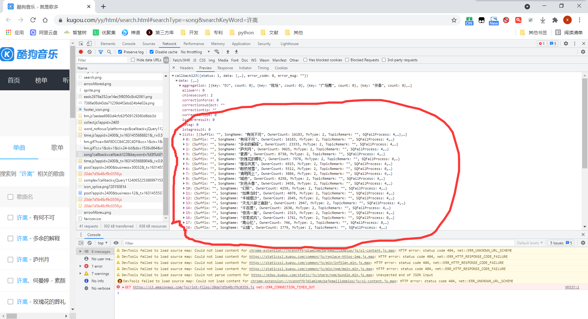588x319 pixels.
Task: Filter requests by Img type
Action: pos(212,60)
